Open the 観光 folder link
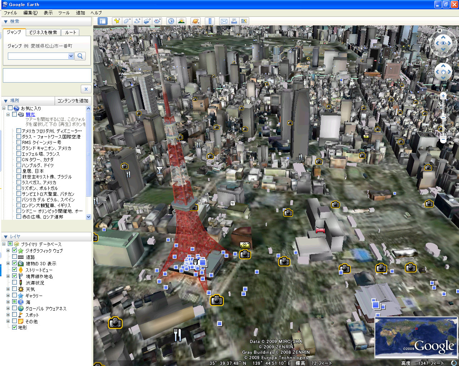 pos(30,114)
